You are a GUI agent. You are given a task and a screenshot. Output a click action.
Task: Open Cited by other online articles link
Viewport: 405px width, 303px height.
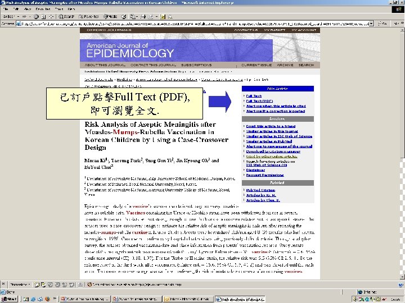click(x=272, y=157)
